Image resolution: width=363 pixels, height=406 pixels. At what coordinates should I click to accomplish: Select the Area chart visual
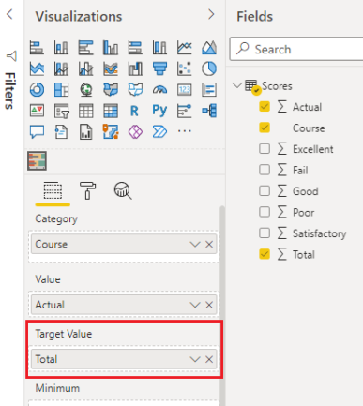209,48
